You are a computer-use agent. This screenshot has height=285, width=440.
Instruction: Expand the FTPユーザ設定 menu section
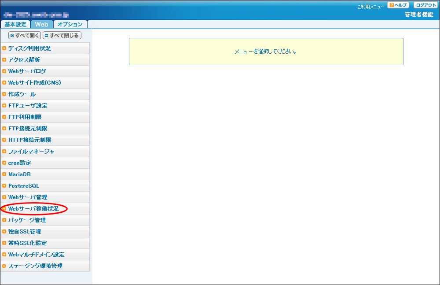click(28, 106)
